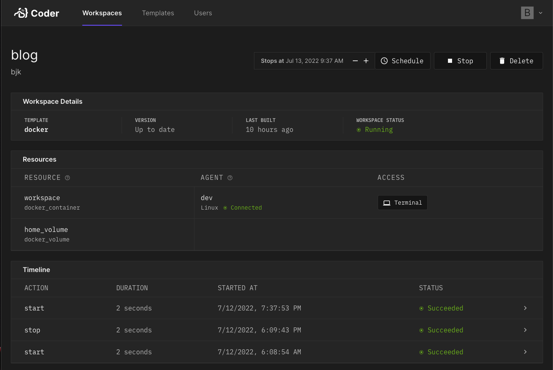Click the Succeeded status of latest start
Viewport: 553px width, 370px height.
point(445,308)
